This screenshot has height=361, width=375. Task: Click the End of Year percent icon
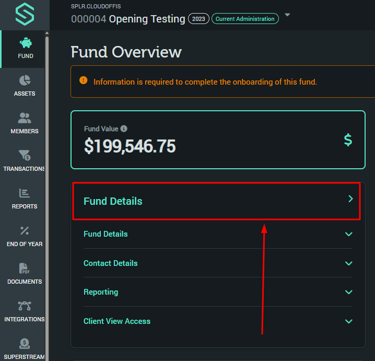(25, 230)
